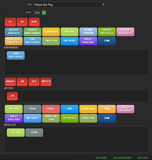Click PING WATCHDOG inside the EVENEMENT area
152x160 pixels.
click(16, 55)
